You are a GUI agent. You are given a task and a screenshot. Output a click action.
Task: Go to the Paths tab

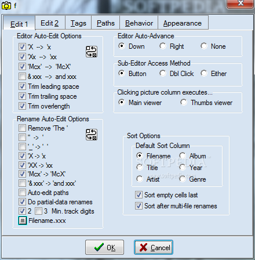105,23
